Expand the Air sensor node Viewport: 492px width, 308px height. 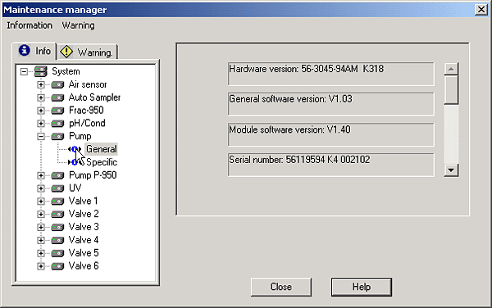coord(41,85)
